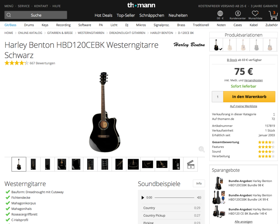Click the thomann logo
The height and width of the screenshot is (224, 280).
[141, 5]
